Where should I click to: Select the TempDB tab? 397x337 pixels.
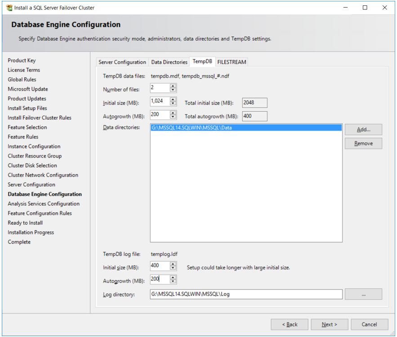tap(202, 61)
